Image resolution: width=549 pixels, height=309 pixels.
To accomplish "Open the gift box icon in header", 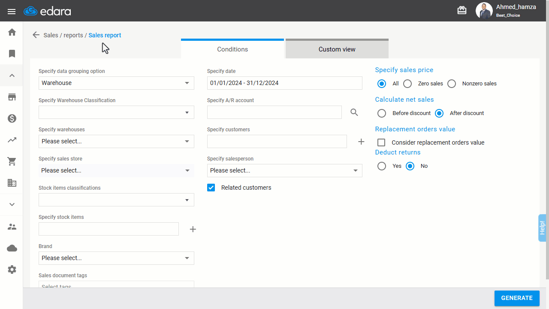I will tap(462, 10).
